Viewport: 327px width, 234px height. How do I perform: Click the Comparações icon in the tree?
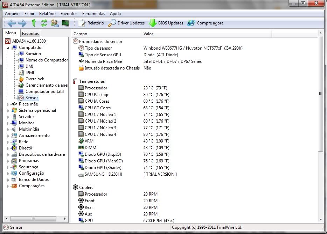pyautogui.click(x=14, y=186)
